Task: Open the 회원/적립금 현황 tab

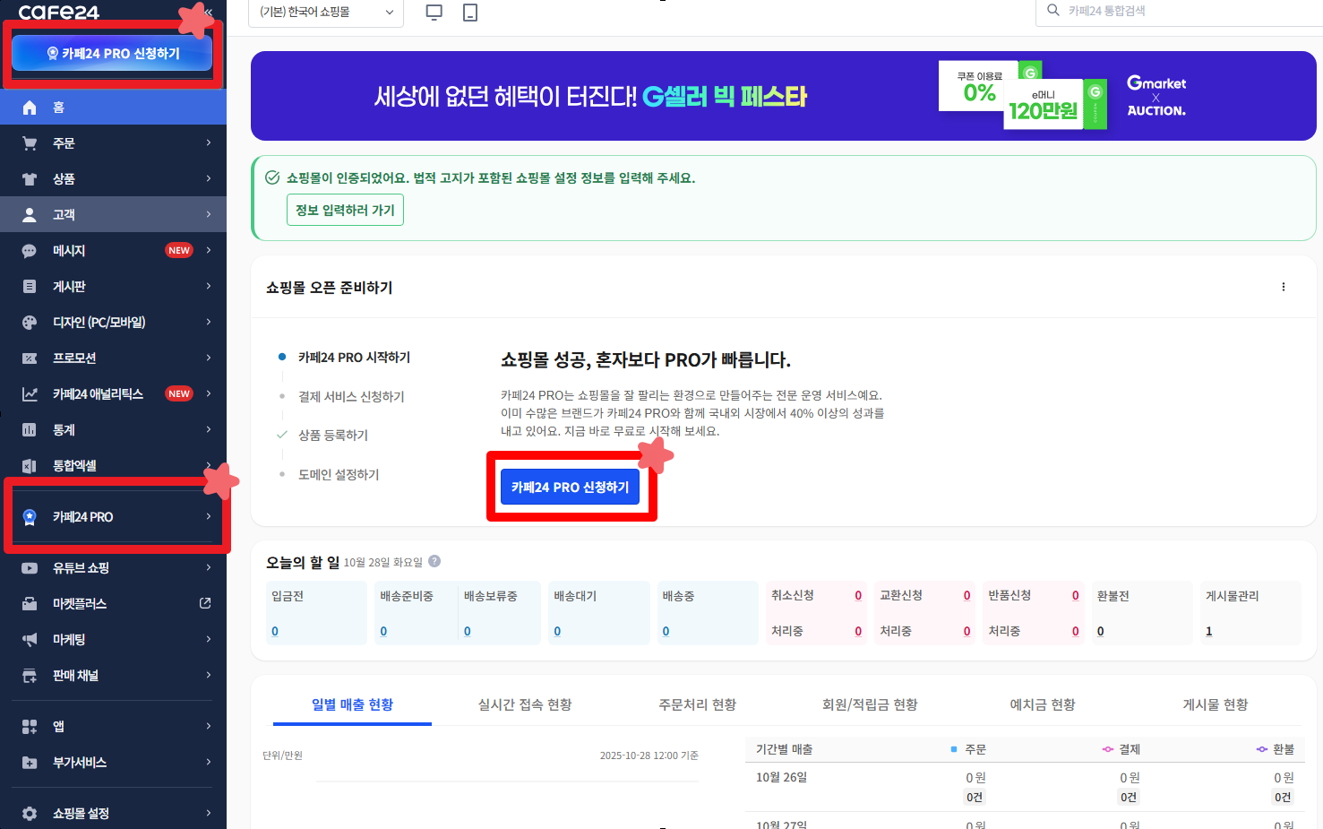Action: pos(870,704)
